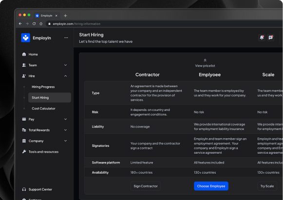Image resolution: width=283 pixels, height=200 pixels.
Task: Click the Support Center headphones icon
Action: pos(24,189)
